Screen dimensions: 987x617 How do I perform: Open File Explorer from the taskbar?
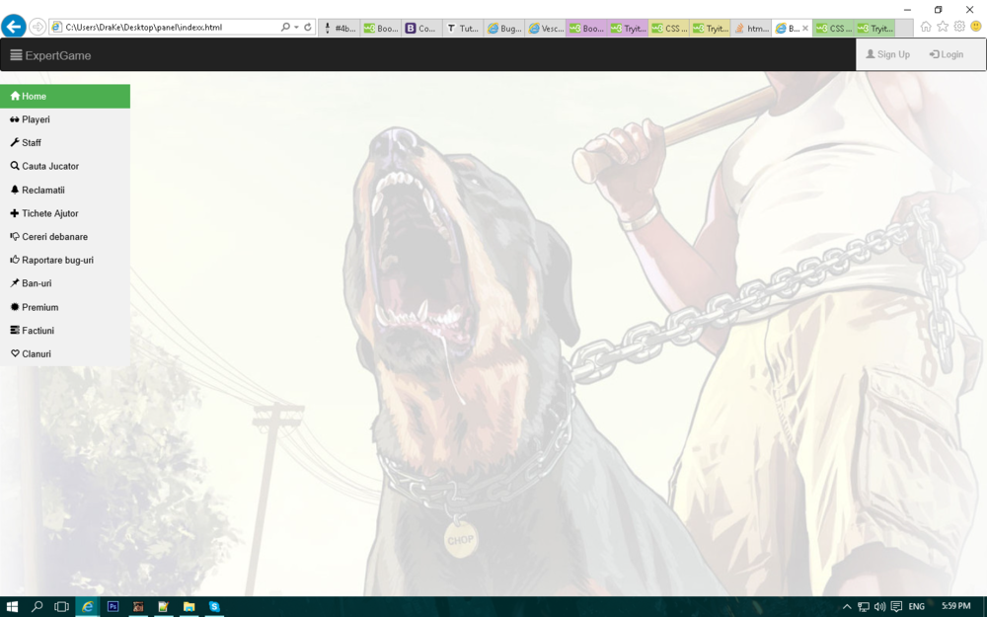click(x=189, y=606)
